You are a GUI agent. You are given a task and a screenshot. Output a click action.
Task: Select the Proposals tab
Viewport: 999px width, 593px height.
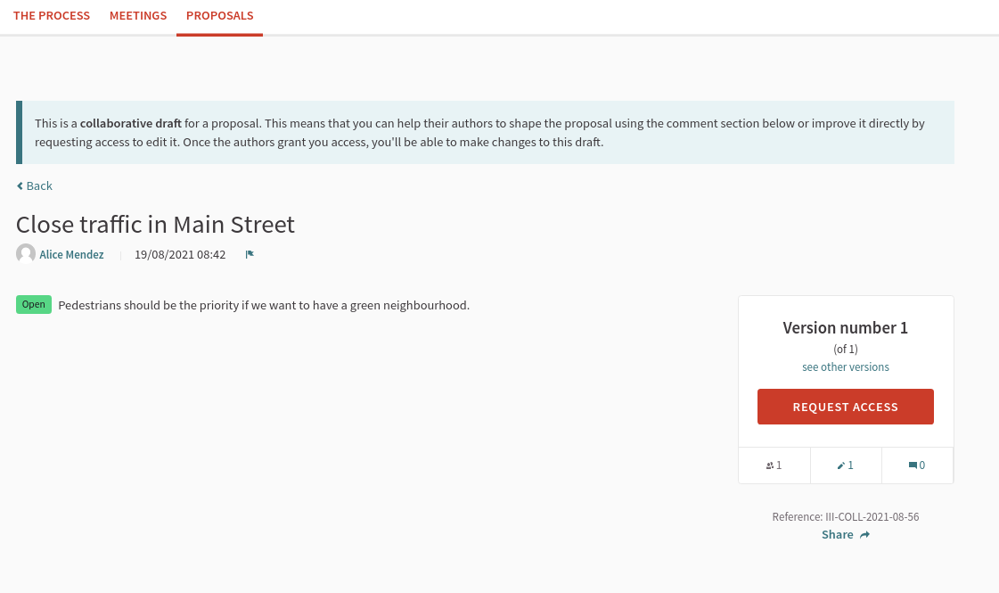(220, 16)
